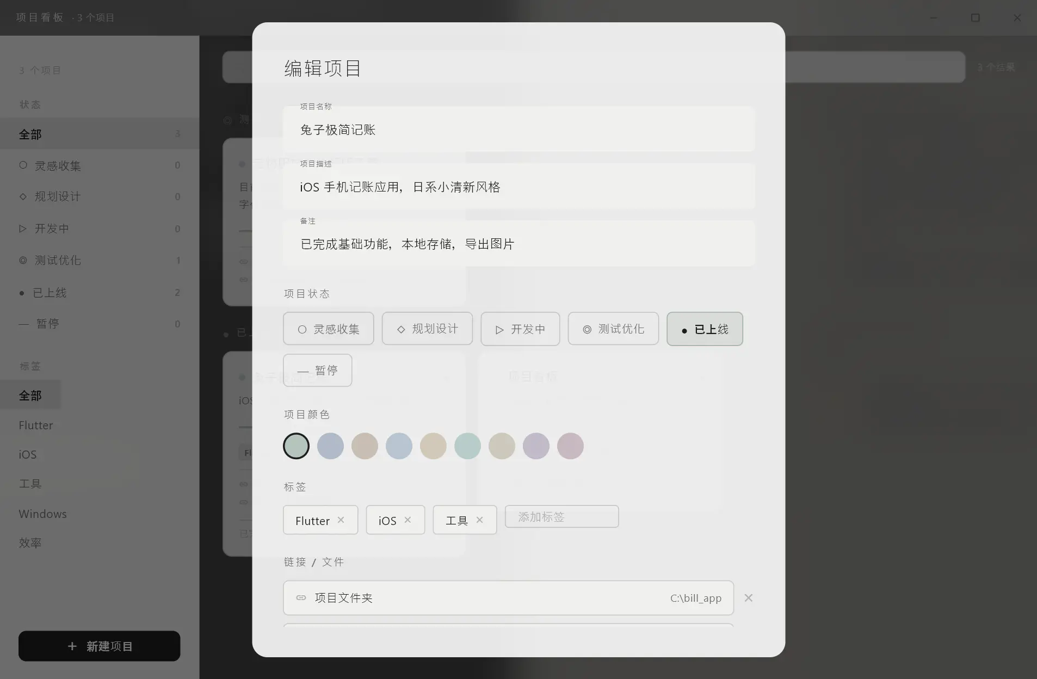1037x679 pixels.
Task: Filter by Flutter tag in sidebar
Action: [36, 425]
